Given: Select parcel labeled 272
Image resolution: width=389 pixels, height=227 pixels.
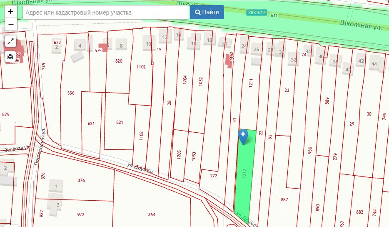Looking at the screenshot, I should click(214, 176).
